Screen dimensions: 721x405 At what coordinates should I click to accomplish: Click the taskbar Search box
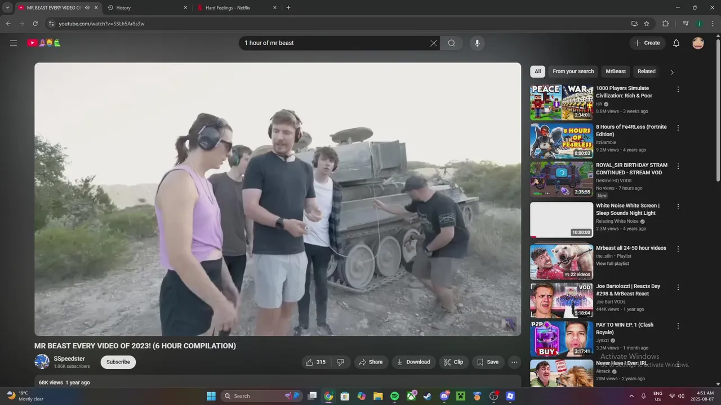point(262,396)
